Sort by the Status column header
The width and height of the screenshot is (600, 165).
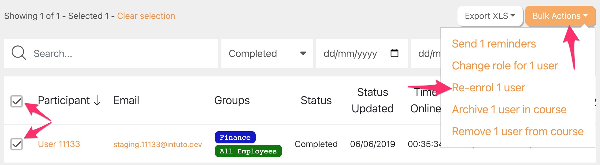[x=316, y=100]
